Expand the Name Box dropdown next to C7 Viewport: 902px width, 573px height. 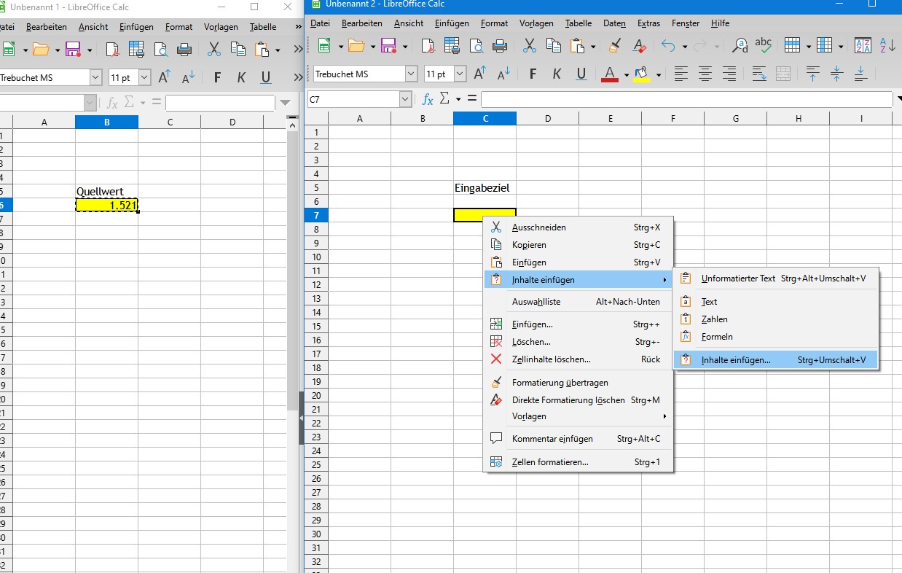(x=406, y=98)
